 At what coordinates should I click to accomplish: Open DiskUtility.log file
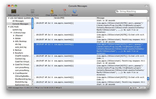pos(21,82)
